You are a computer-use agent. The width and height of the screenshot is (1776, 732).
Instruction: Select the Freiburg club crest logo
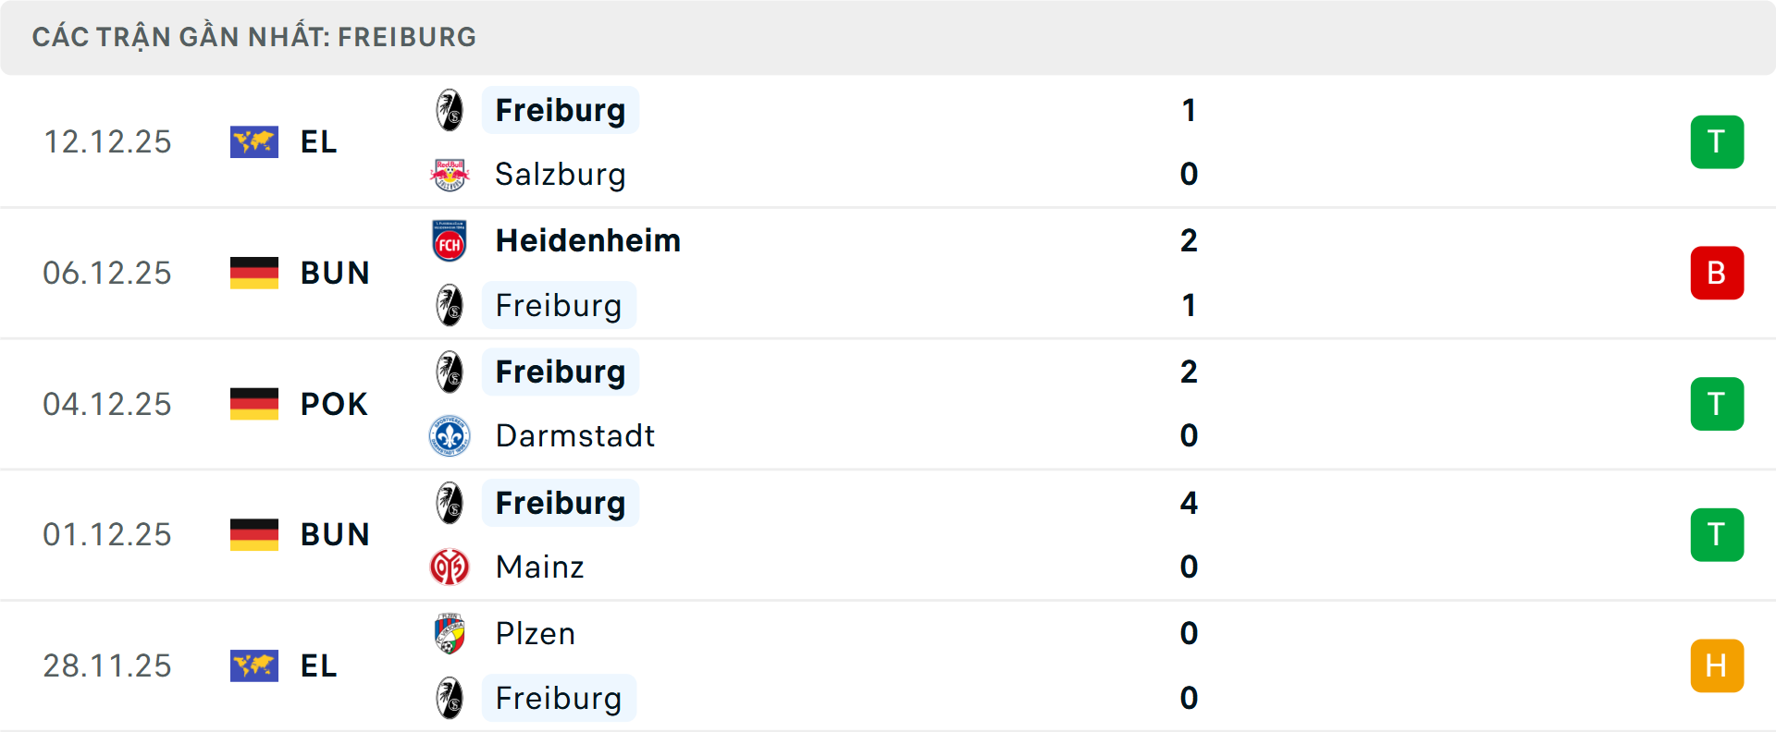tap(450, 109)
